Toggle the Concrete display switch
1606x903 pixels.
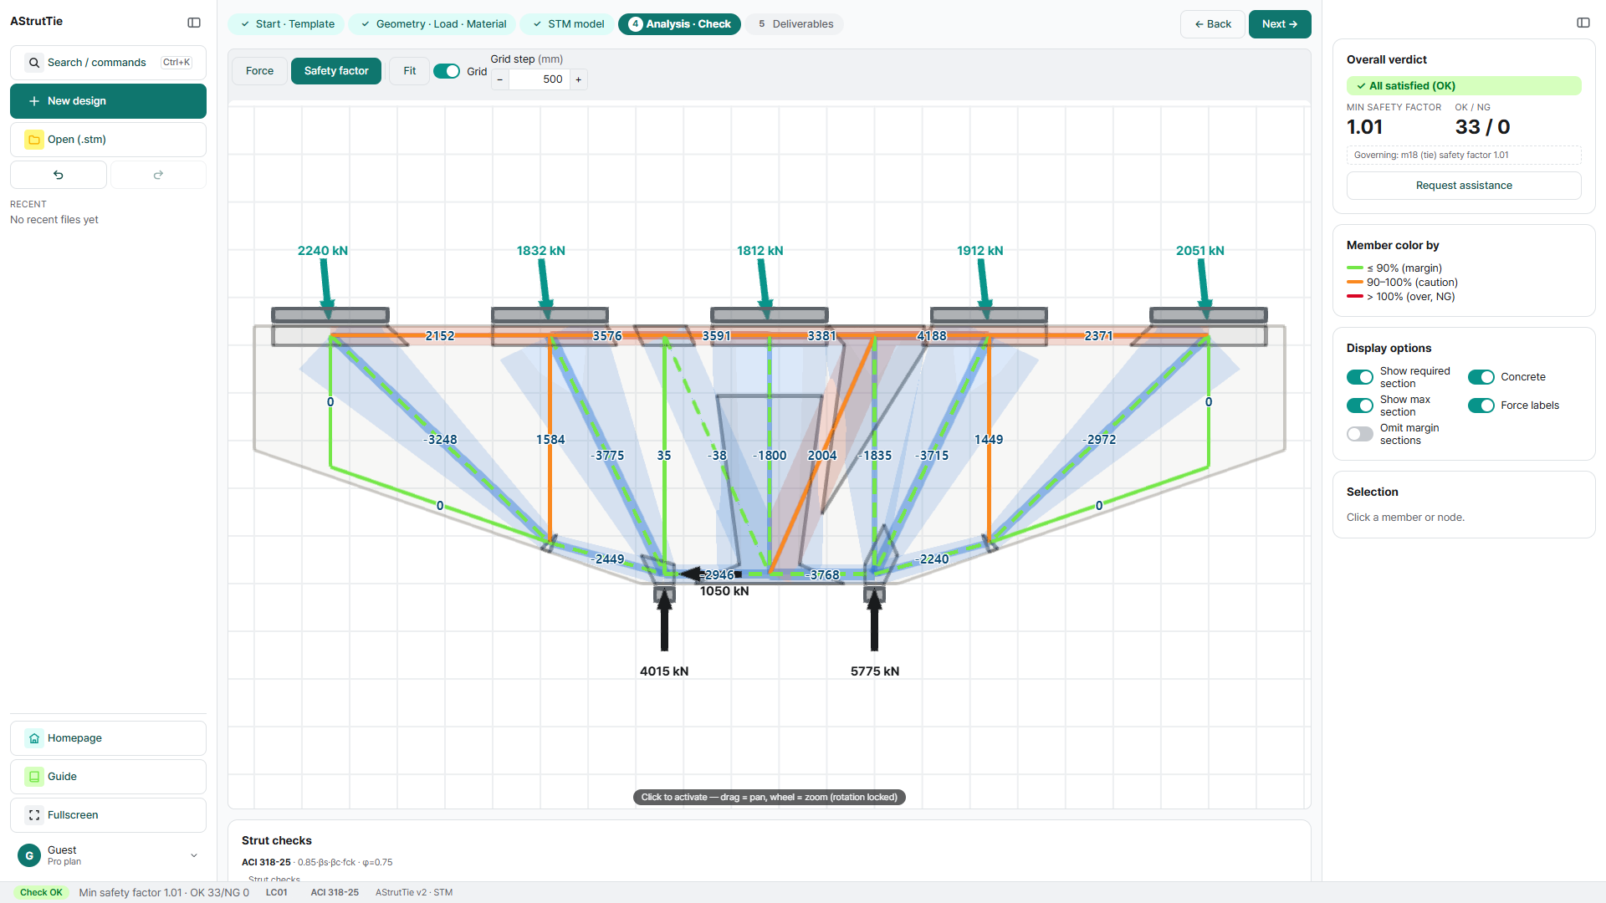pos(1481,377)
